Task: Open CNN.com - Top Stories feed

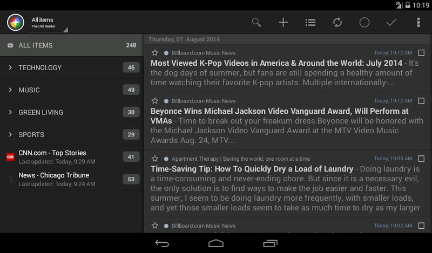Action: (x=72, y=157)
